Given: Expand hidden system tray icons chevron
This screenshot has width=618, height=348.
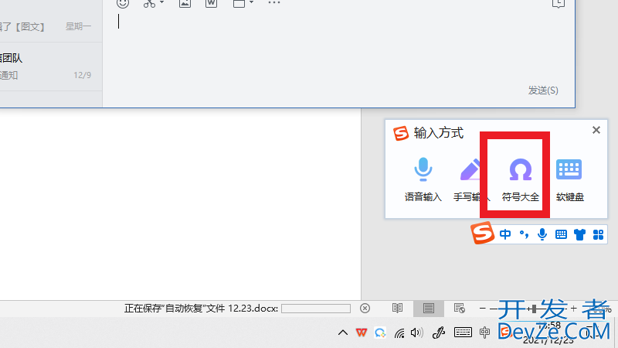Looking at the screenshot, I should 343,333.
